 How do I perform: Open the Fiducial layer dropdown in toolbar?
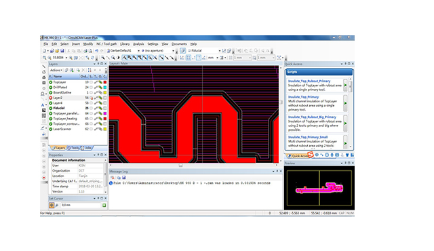tap(220, 51)
